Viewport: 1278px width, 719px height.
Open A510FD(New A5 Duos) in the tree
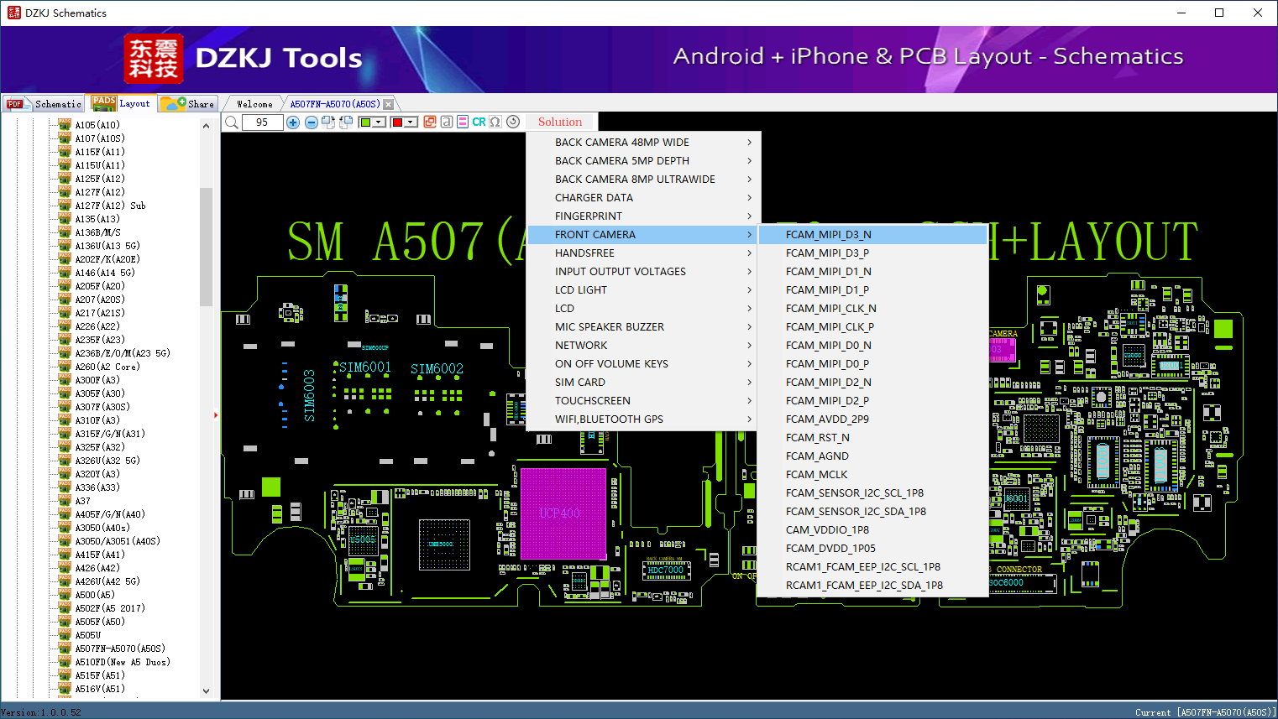123,662
